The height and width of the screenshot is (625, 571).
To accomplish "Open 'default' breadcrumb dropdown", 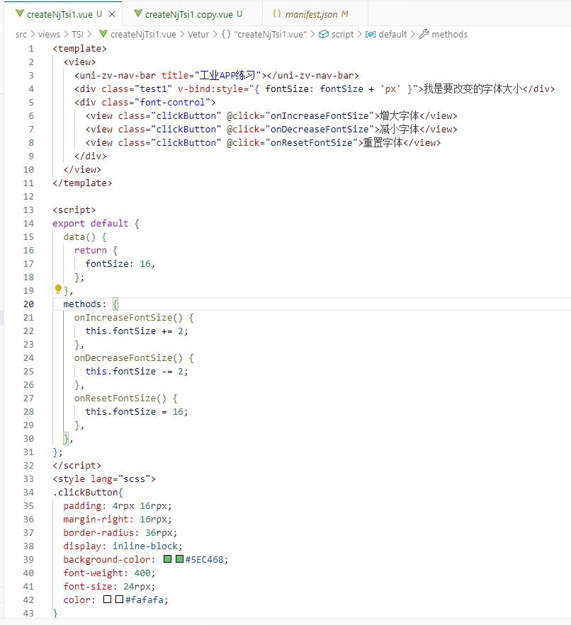I will tap(392, 34).
